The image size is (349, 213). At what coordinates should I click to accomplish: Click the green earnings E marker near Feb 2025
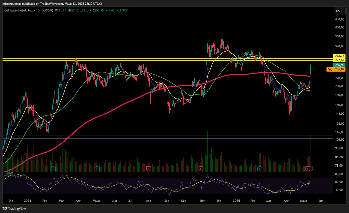[x=260, y=169]
